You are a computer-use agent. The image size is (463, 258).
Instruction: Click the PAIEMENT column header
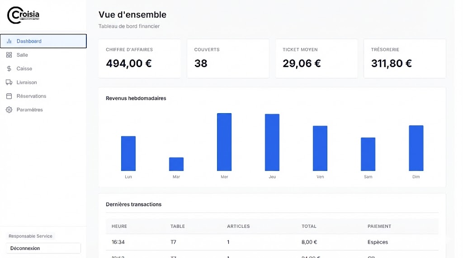[x=379, y=226]
